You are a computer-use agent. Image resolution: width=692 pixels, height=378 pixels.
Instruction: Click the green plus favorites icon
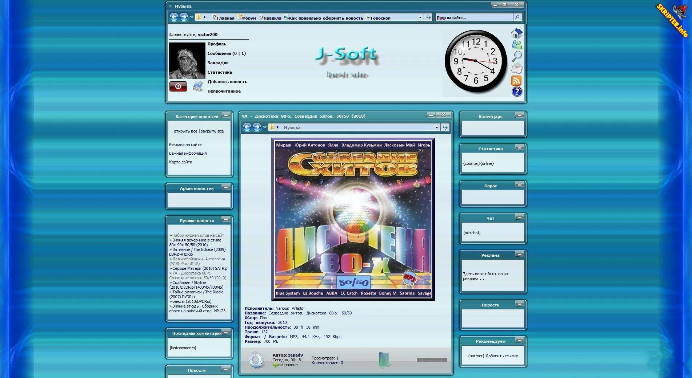[275, 365]
